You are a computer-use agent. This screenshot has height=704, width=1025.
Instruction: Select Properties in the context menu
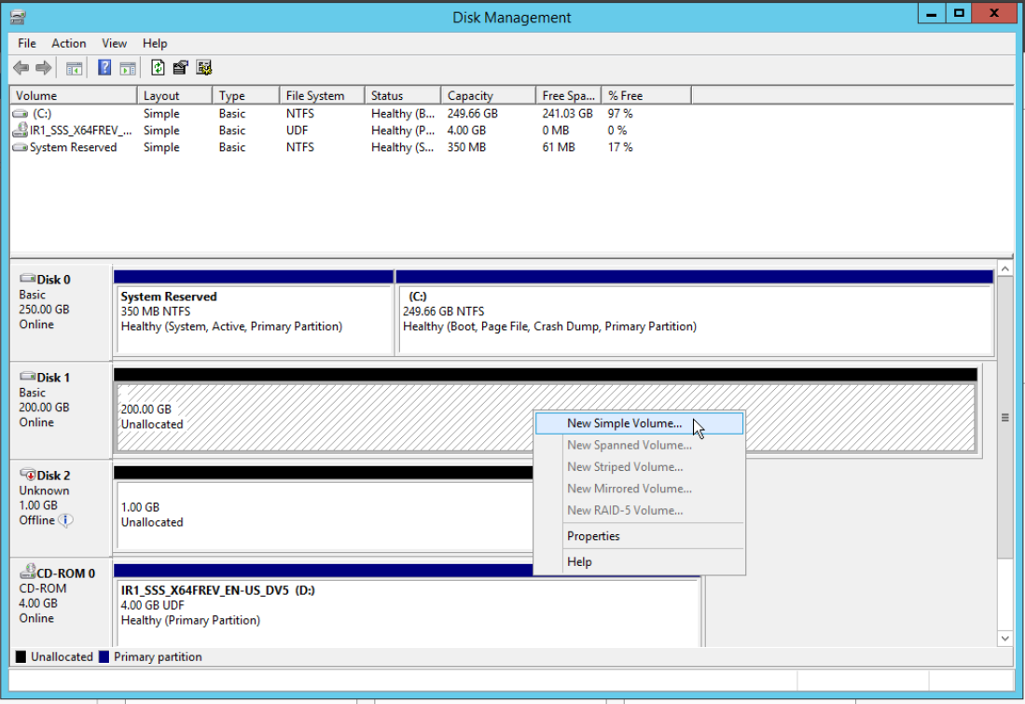[593, 536]
